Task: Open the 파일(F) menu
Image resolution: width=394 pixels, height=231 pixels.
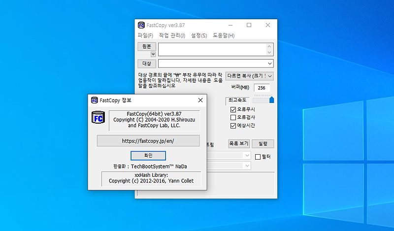Action: pos(145,35)
